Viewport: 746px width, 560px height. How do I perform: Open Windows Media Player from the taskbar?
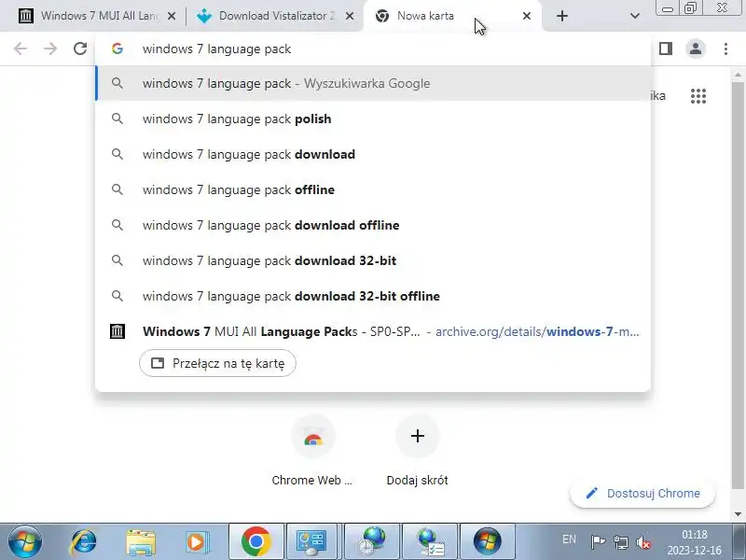[197, 542]
